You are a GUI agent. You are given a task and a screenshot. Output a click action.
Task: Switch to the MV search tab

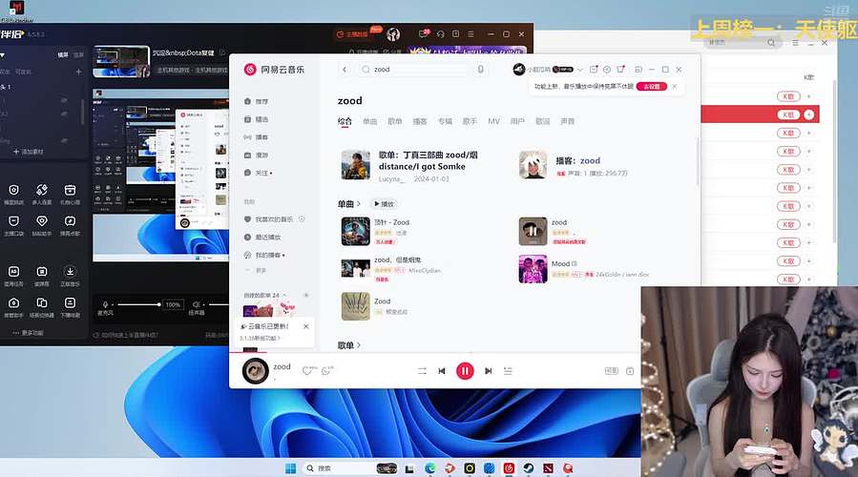(x=493, y=121)
